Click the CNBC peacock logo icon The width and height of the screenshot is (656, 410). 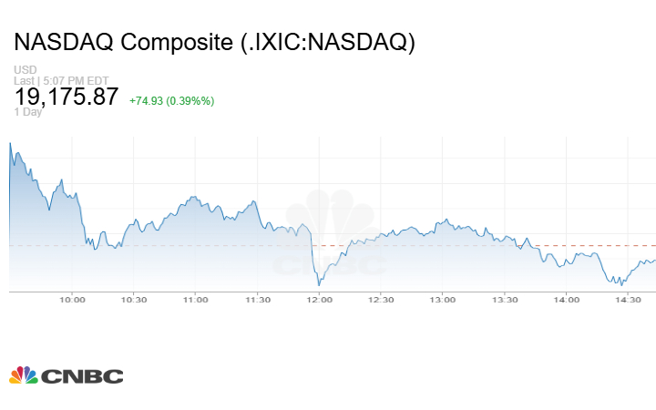24,375
